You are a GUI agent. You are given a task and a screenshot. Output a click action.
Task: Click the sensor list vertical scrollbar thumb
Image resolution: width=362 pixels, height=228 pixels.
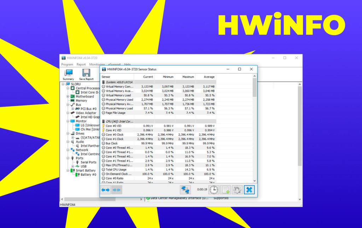click(255, 87)
